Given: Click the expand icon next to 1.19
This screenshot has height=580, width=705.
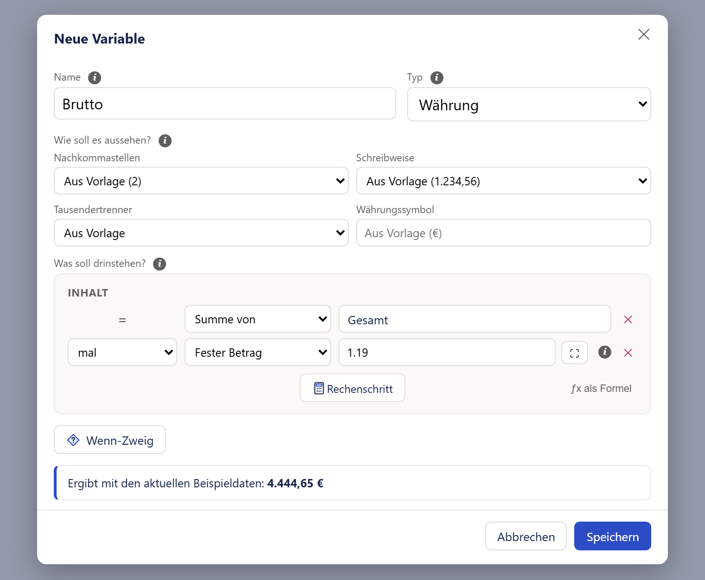Looking at the screenshot, I should pyautogui.click(x=575, y=353).
